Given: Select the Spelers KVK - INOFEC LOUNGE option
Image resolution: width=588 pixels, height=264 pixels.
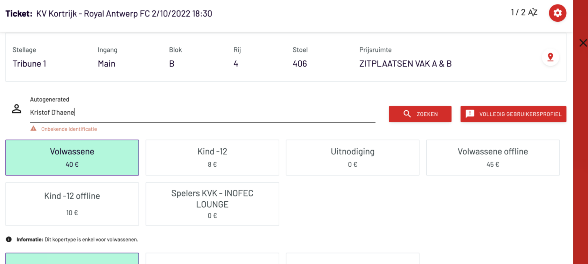Looking at the screenshot, I should tap(212, 204).
